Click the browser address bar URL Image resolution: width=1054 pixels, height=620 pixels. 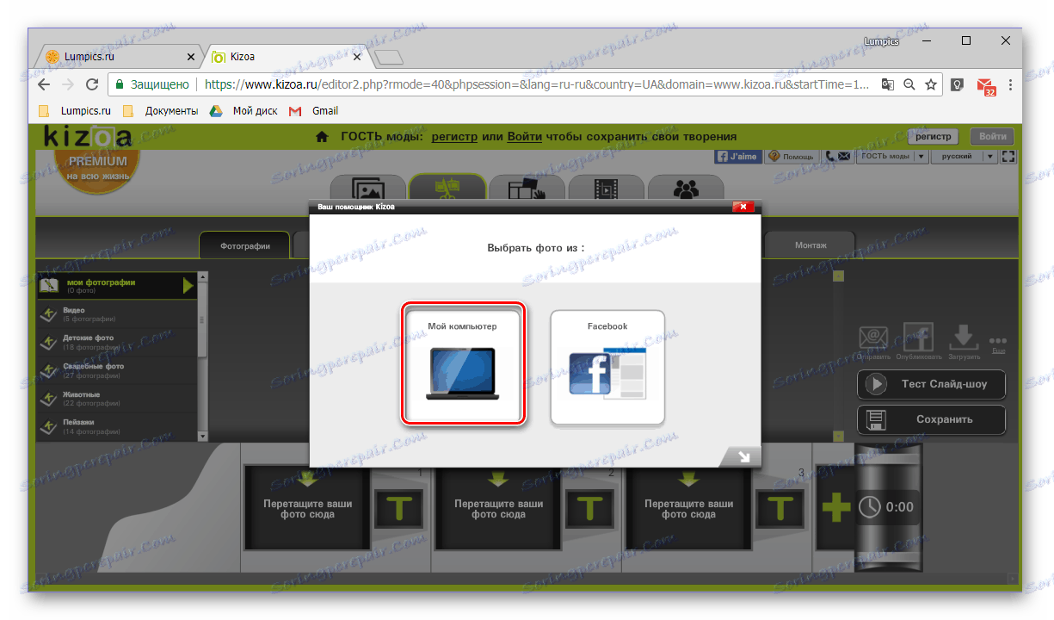coord(538,84)
